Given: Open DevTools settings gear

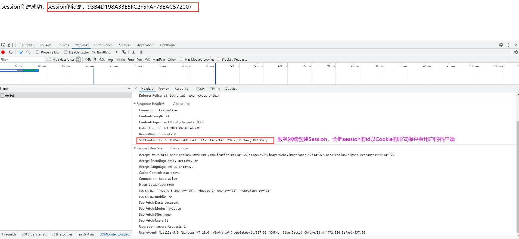Looking at the screenshot, I should (x=501, y=45).
